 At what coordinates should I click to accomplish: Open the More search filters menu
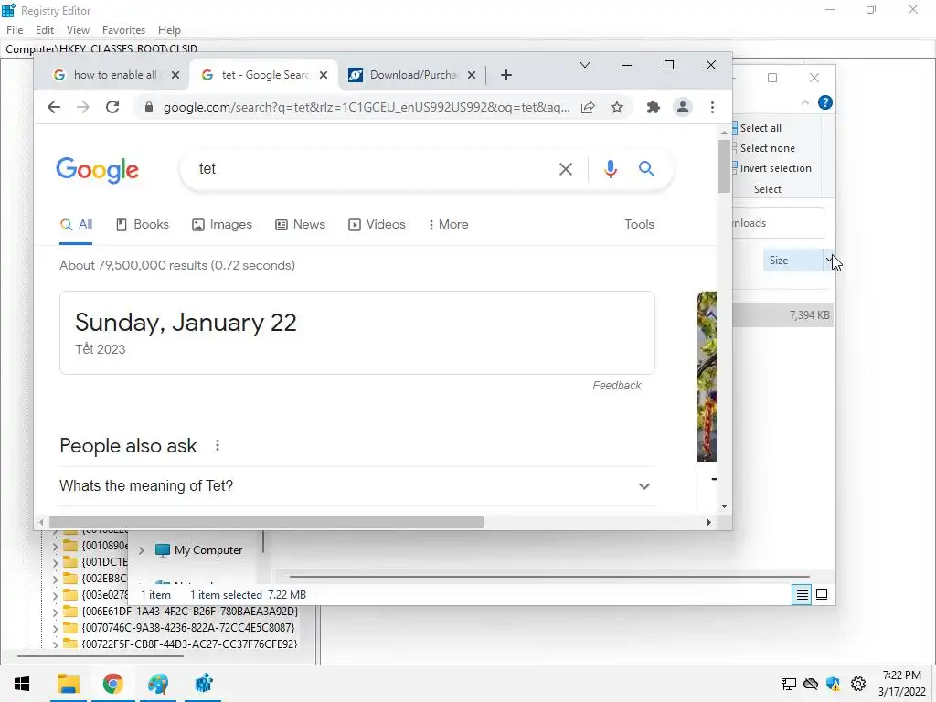[448, 225]
